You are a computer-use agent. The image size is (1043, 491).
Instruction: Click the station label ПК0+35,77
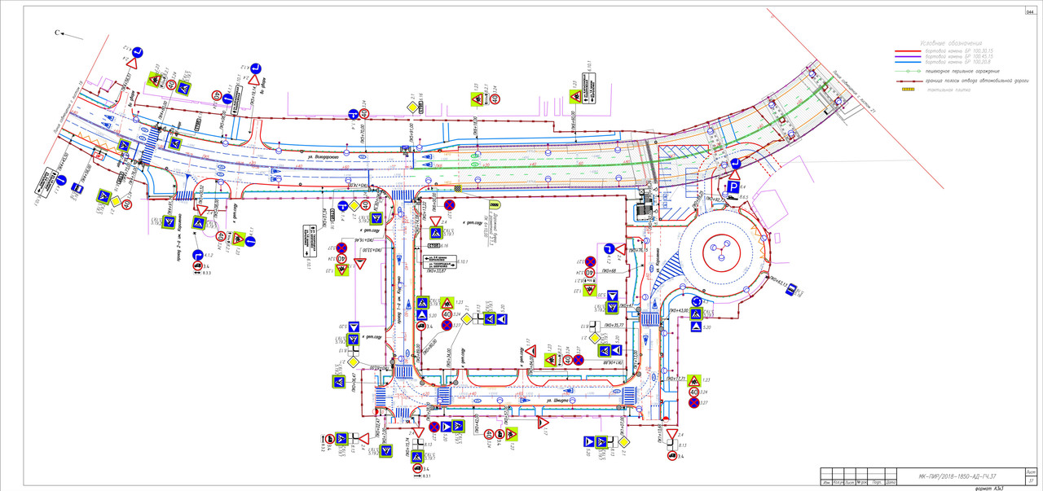(x=613, y=325)
